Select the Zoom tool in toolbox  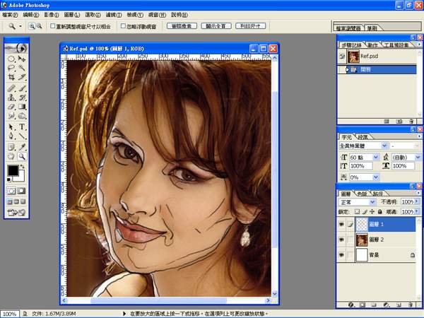pos(22,156)
